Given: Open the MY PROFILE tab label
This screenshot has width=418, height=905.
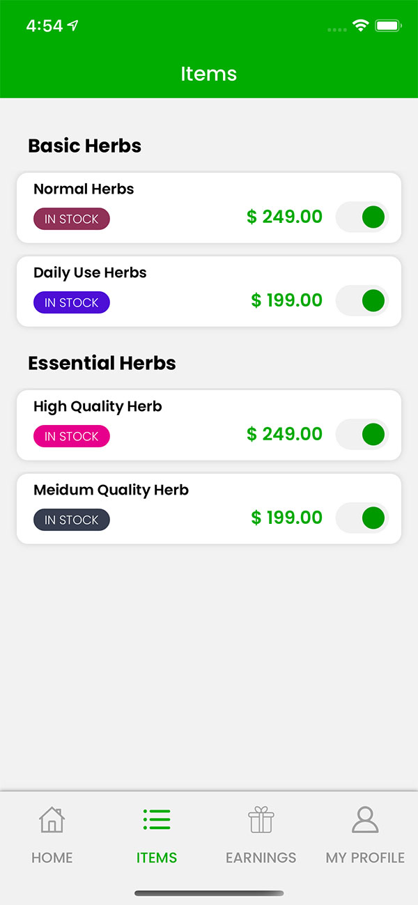Looking at the screenshot, I should pyautogui.click(x=365, y=858).
